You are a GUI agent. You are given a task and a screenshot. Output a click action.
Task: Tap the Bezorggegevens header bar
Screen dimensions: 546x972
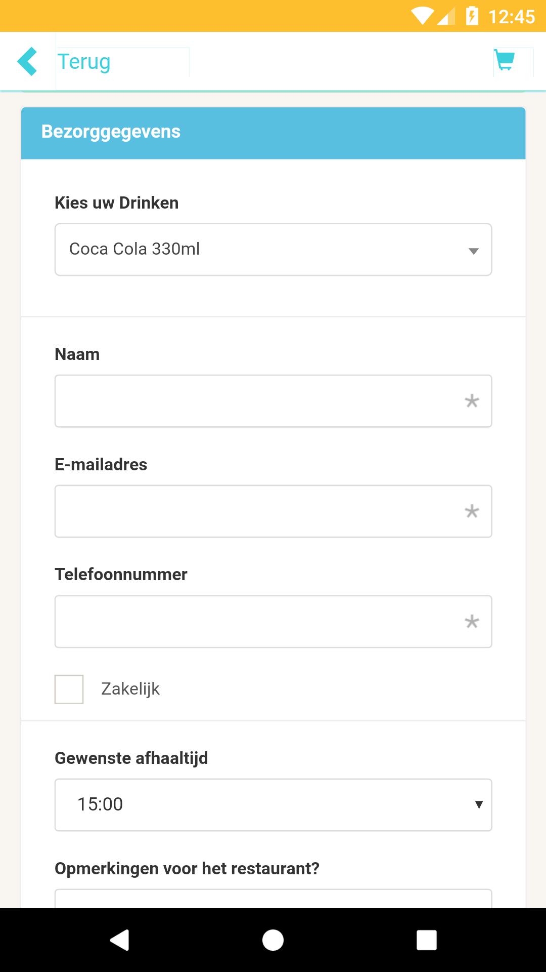coord(273,133)
